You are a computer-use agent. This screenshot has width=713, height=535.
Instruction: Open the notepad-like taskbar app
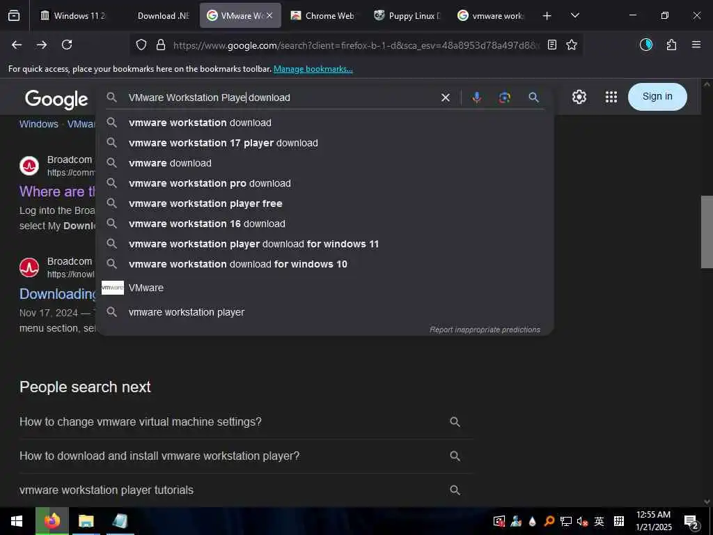click(120, 521)
